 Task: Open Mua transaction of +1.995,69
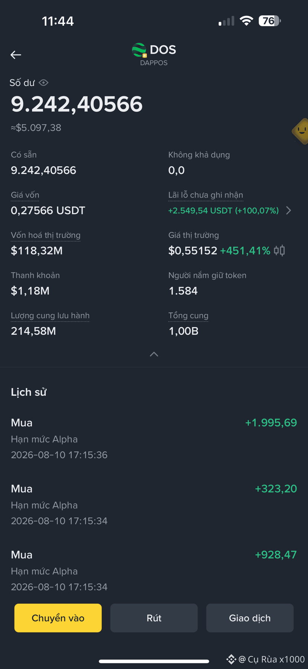pos(154,439)
